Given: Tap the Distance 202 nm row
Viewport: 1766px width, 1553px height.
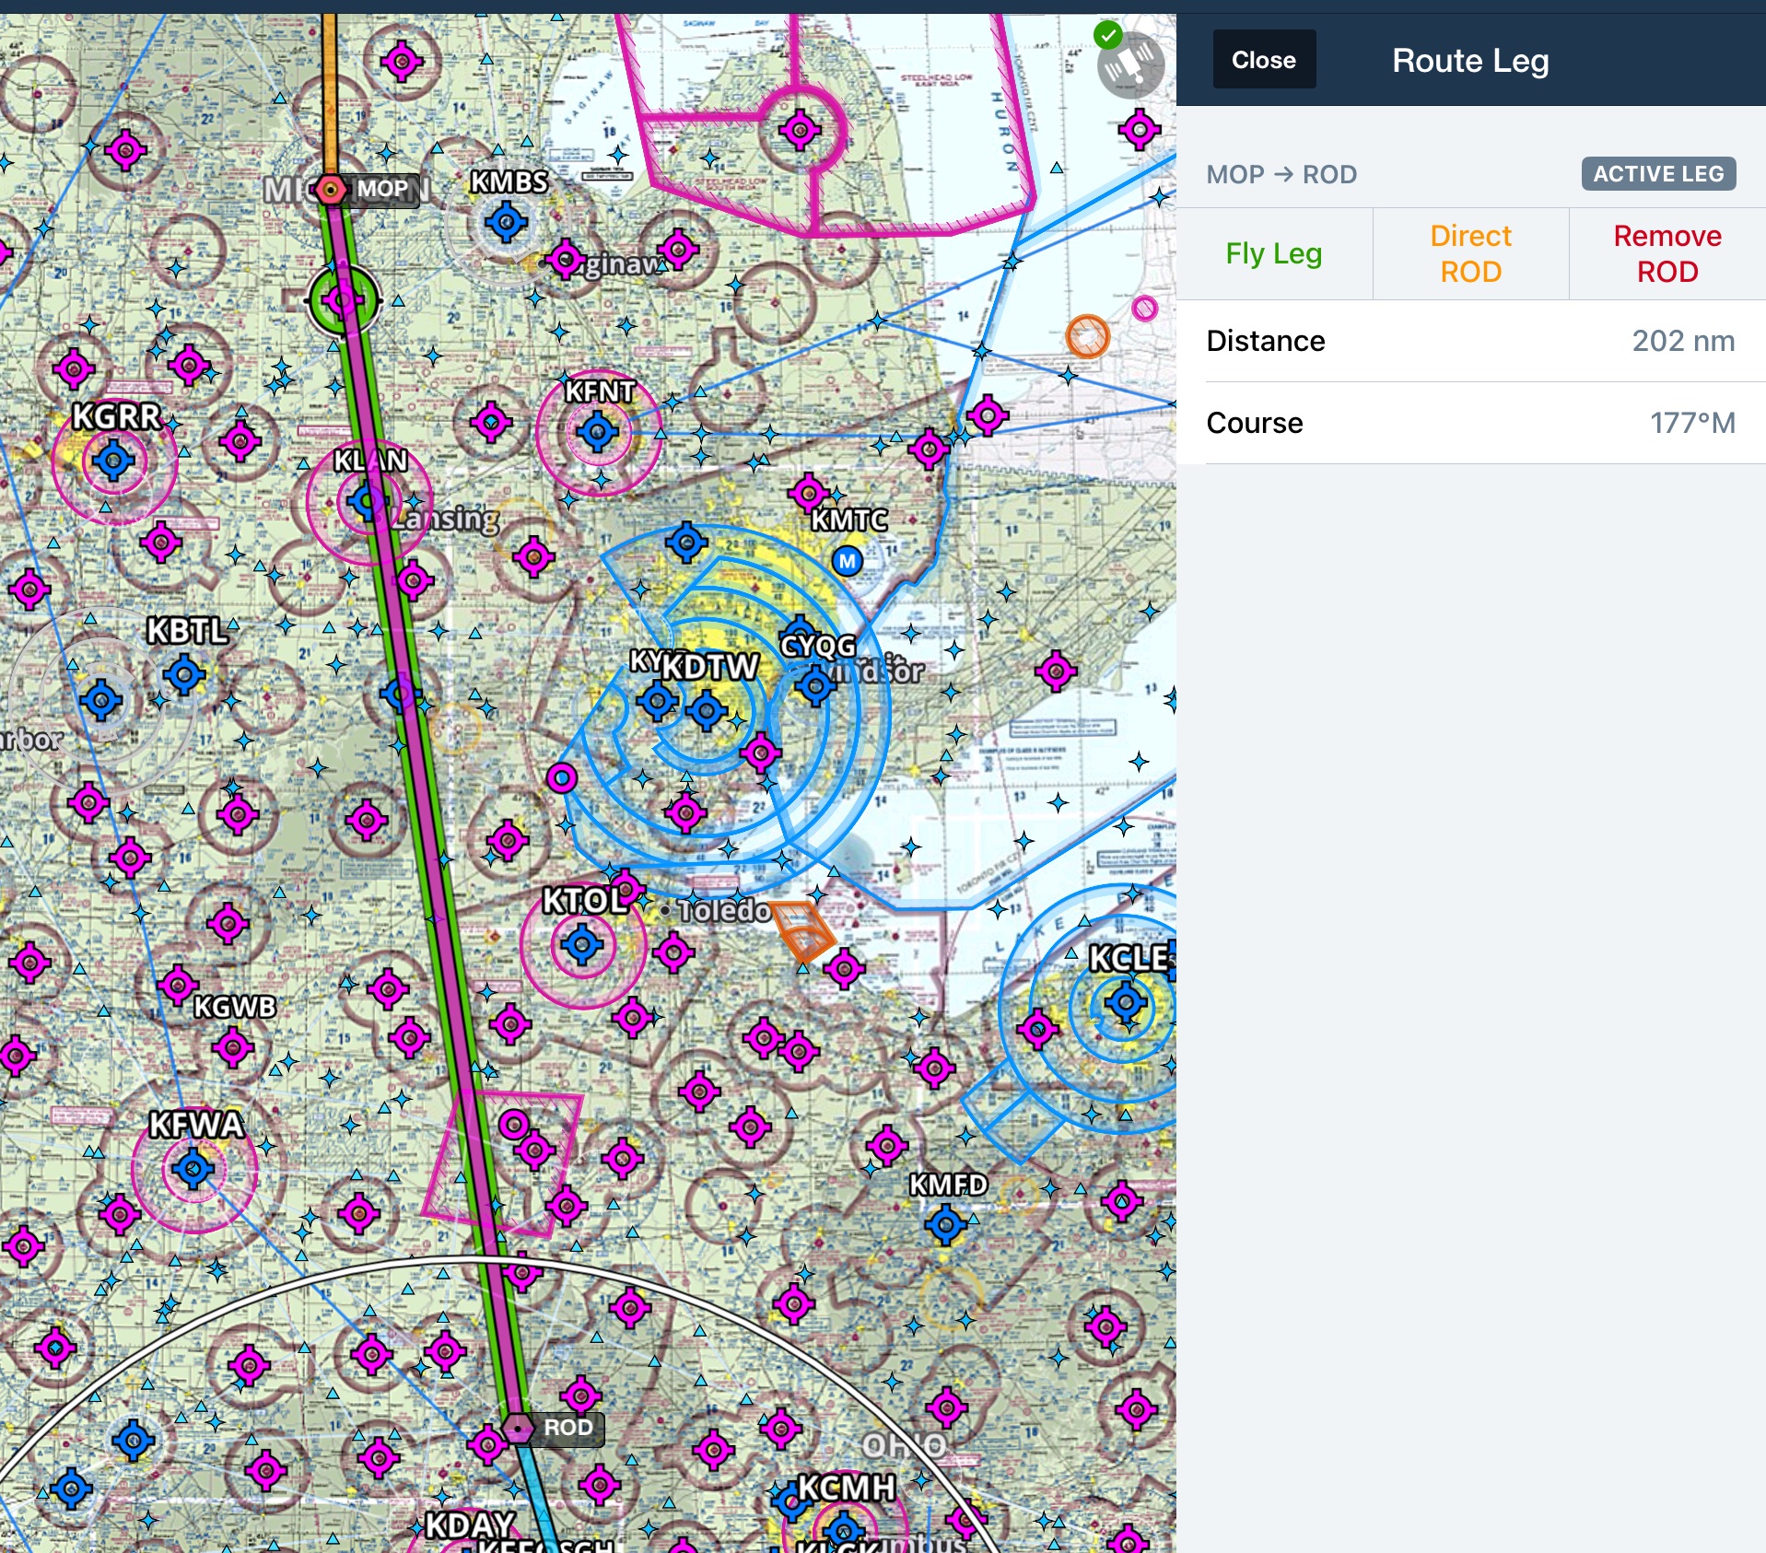Looking at the screenshot, I should click(1471, 341).
